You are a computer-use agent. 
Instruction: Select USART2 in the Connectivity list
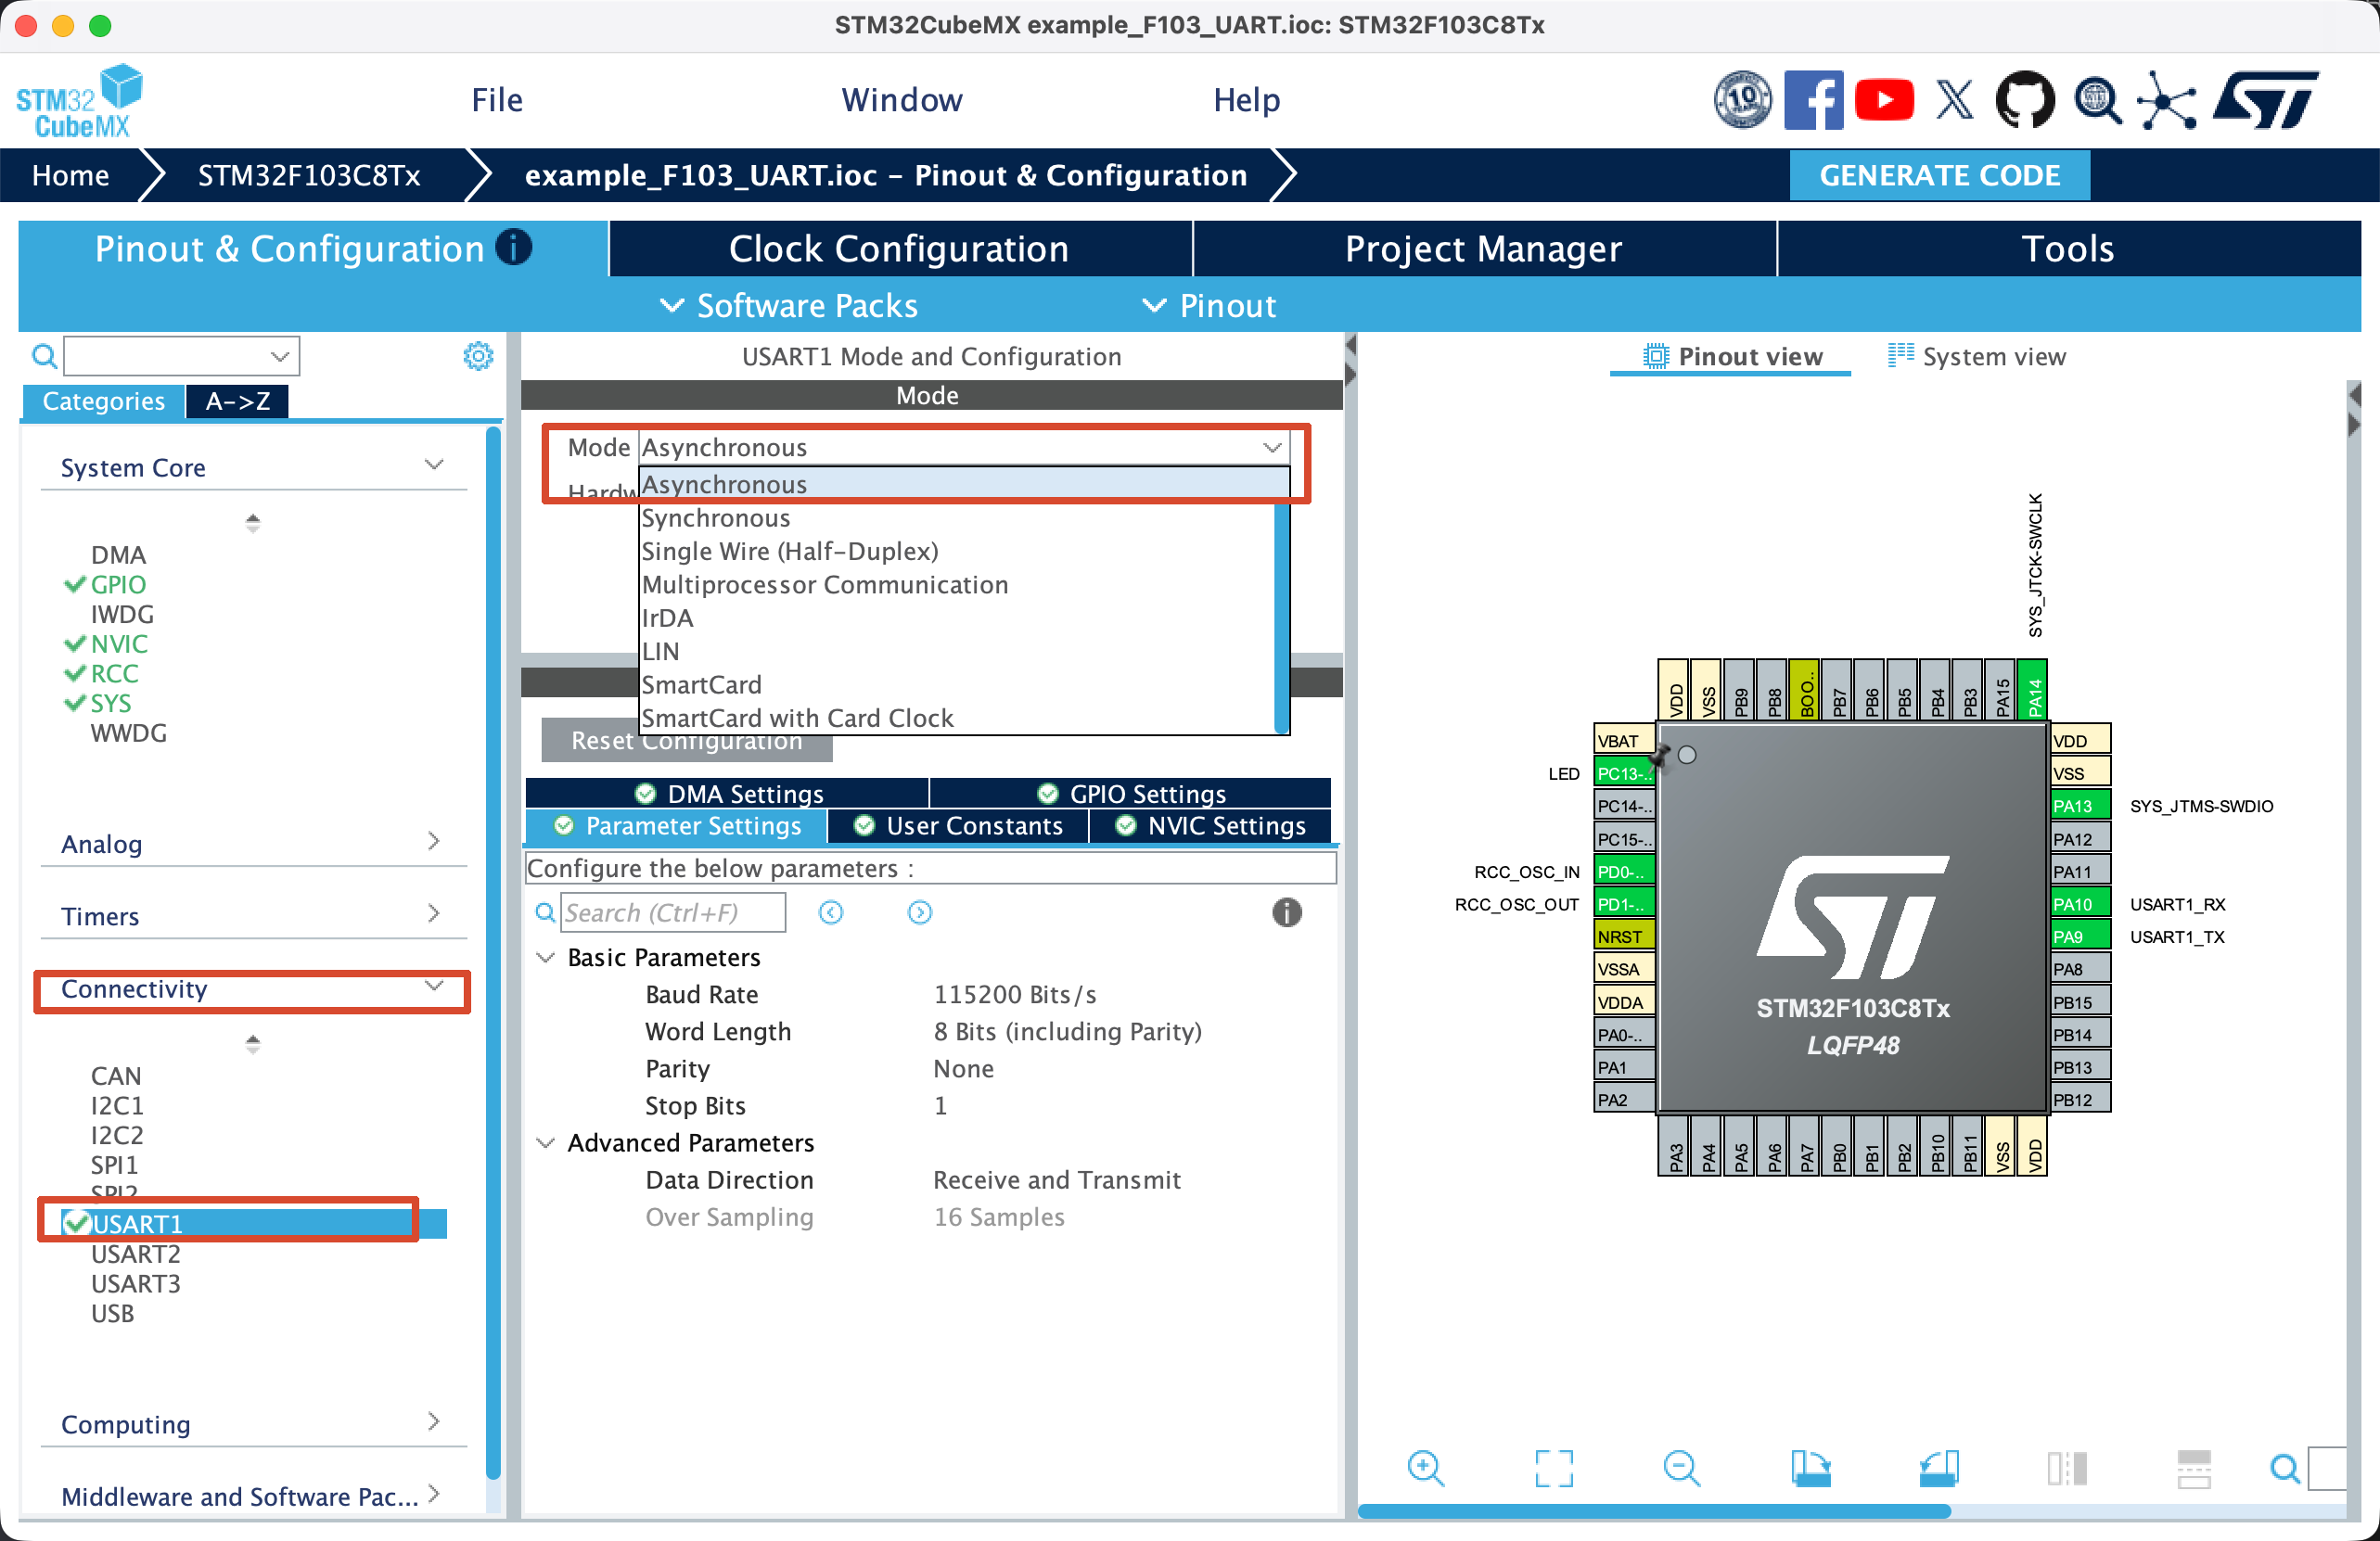point(135,1254)
